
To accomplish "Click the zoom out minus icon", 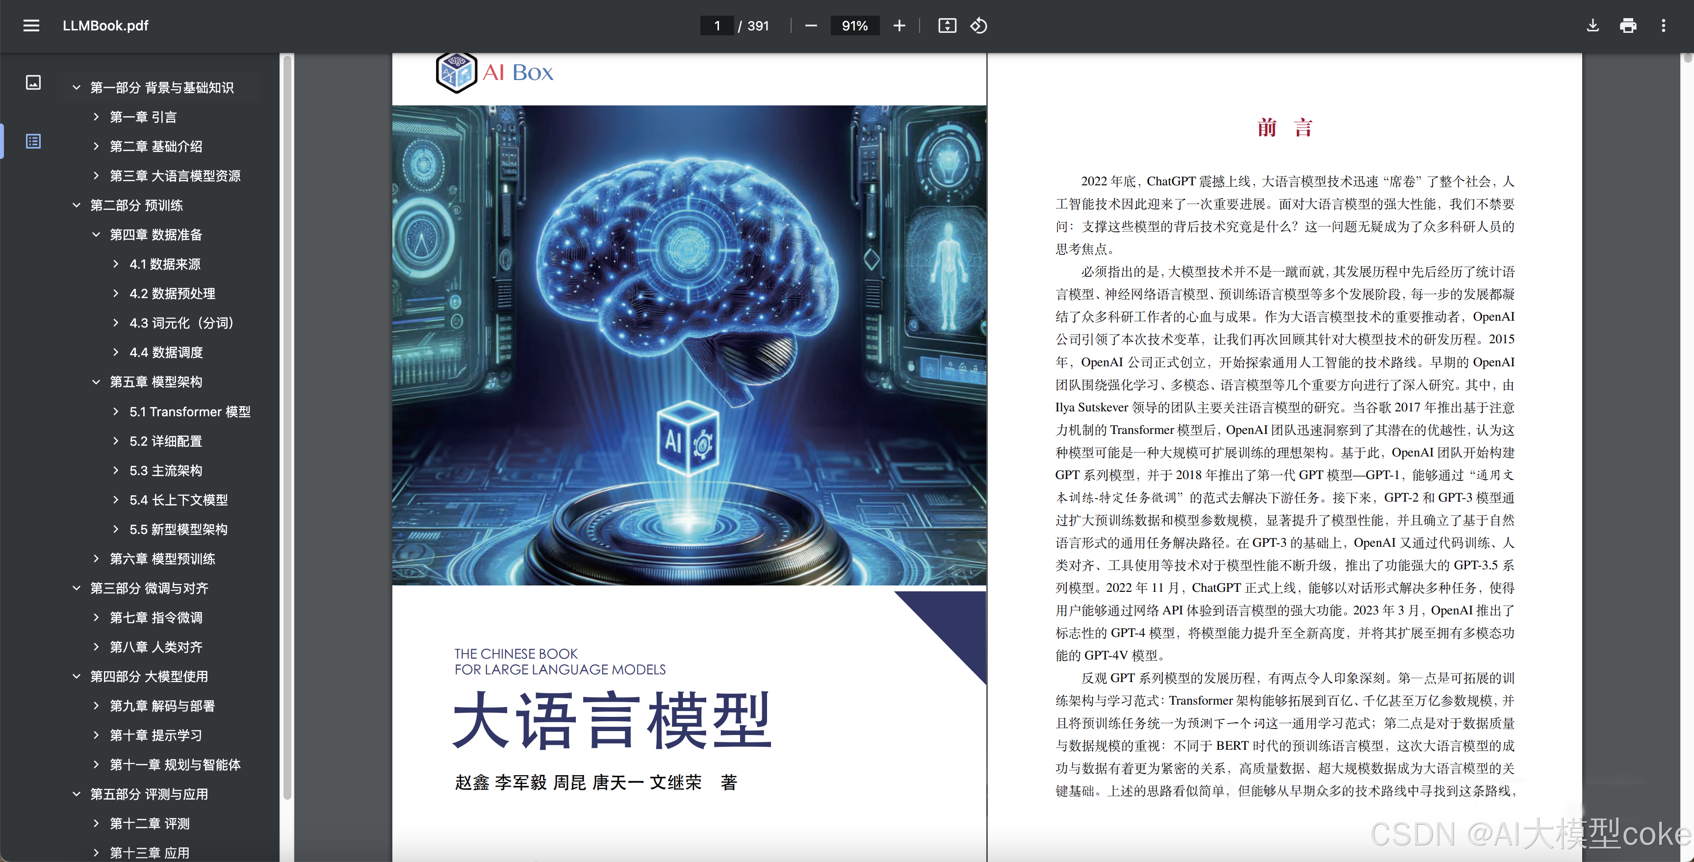I will click(811, 25).
